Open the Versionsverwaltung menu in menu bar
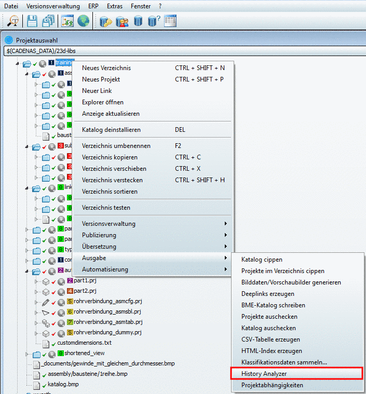This screenshot has width=366, height=394. [53, 6]
